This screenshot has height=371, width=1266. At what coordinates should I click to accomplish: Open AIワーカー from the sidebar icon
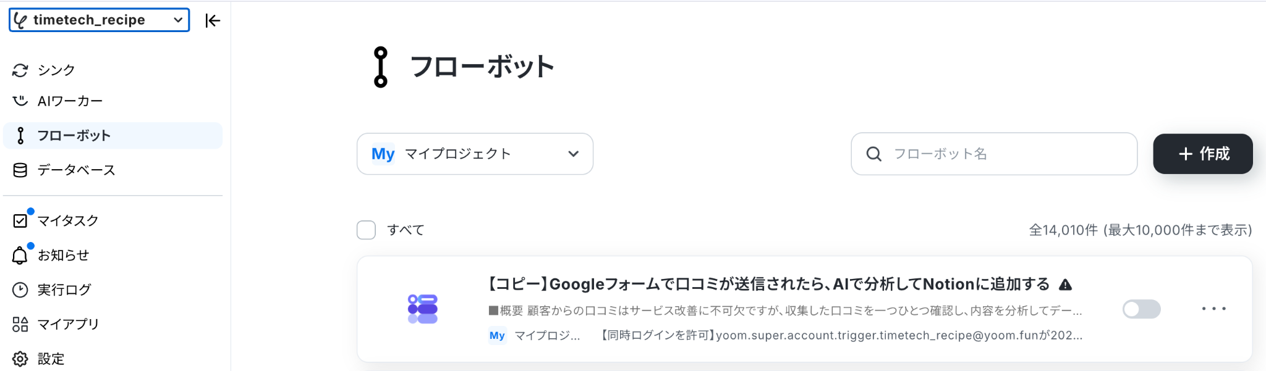[x=20, y=101]
